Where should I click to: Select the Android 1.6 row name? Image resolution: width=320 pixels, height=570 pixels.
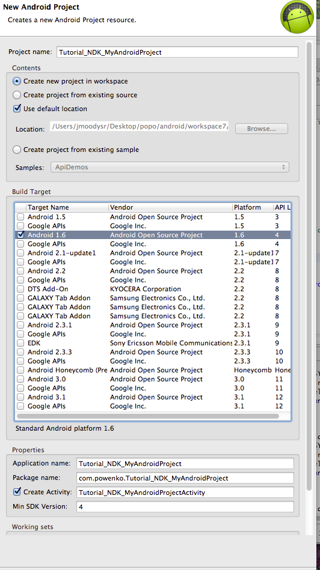click(x=46, y=235)
